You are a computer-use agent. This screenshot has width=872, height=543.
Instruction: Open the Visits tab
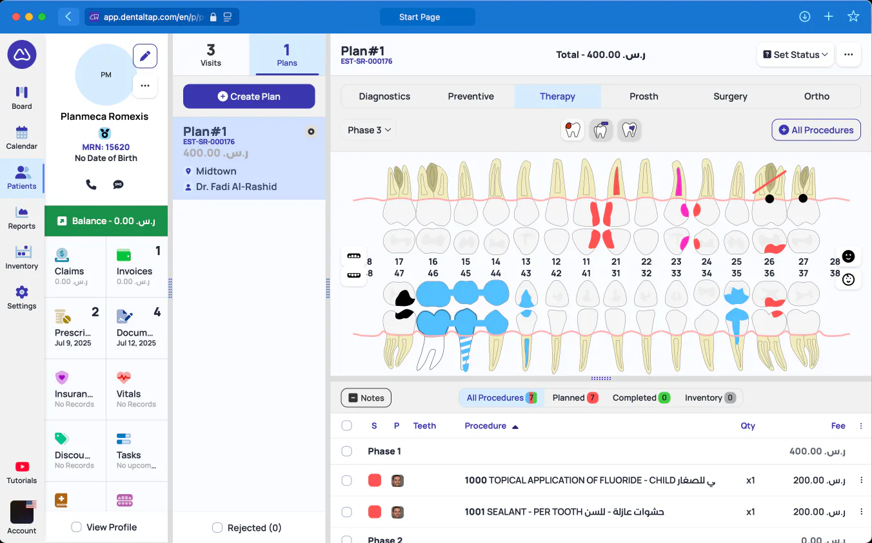[x=211, y=55]
